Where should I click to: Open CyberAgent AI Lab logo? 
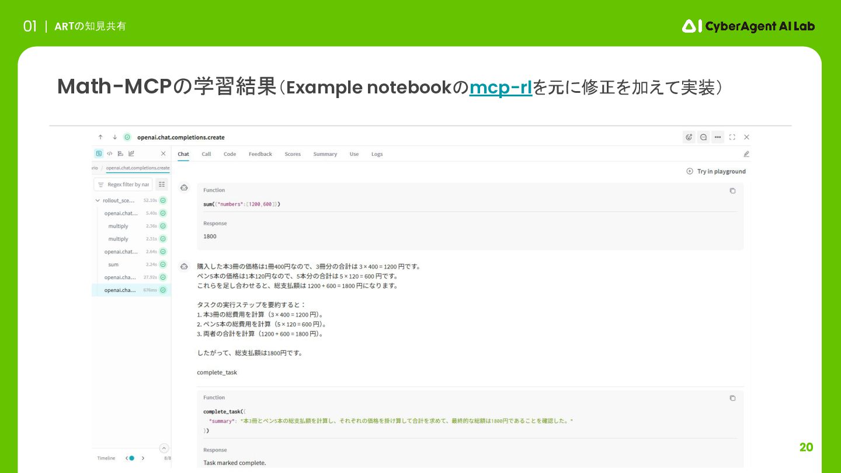748,26
